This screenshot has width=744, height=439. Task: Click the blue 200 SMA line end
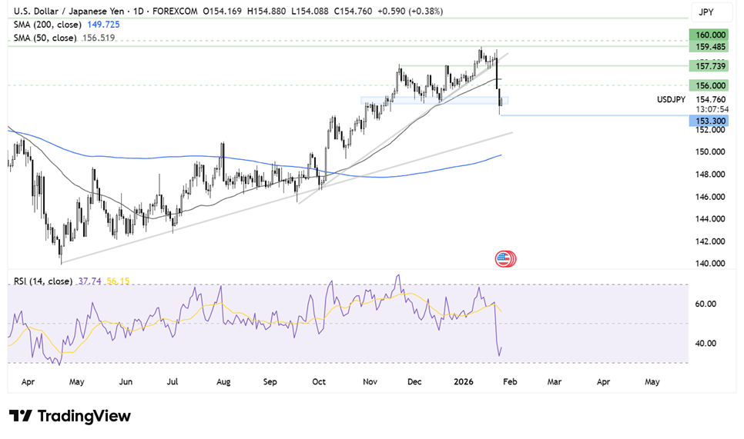point(500,155)
